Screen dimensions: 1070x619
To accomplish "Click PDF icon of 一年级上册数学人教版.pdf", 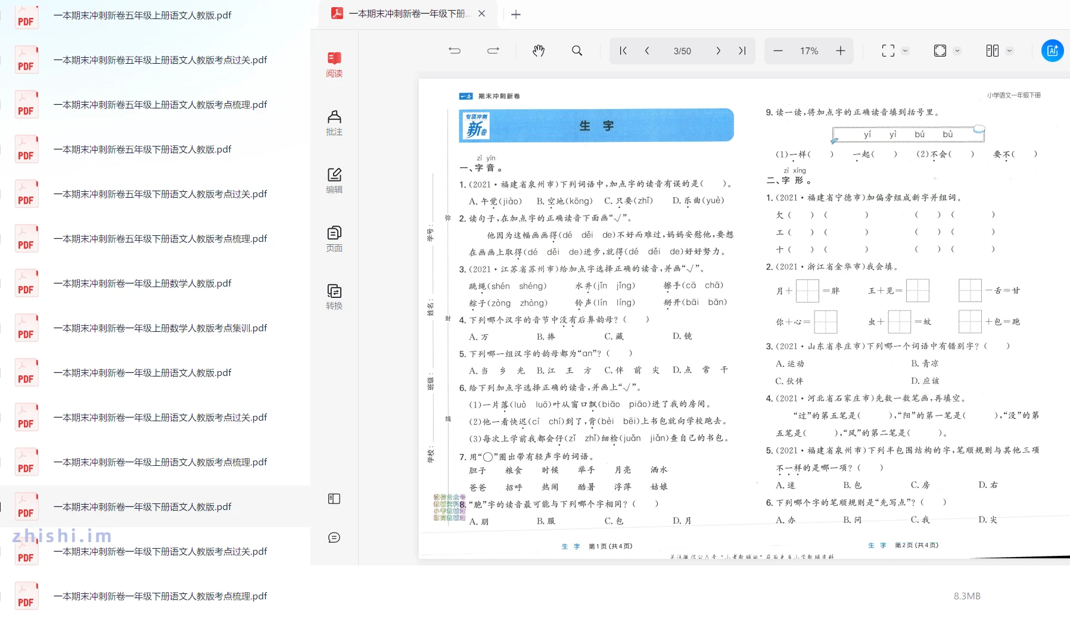I will pyautogui.click(x=26, y=284).
